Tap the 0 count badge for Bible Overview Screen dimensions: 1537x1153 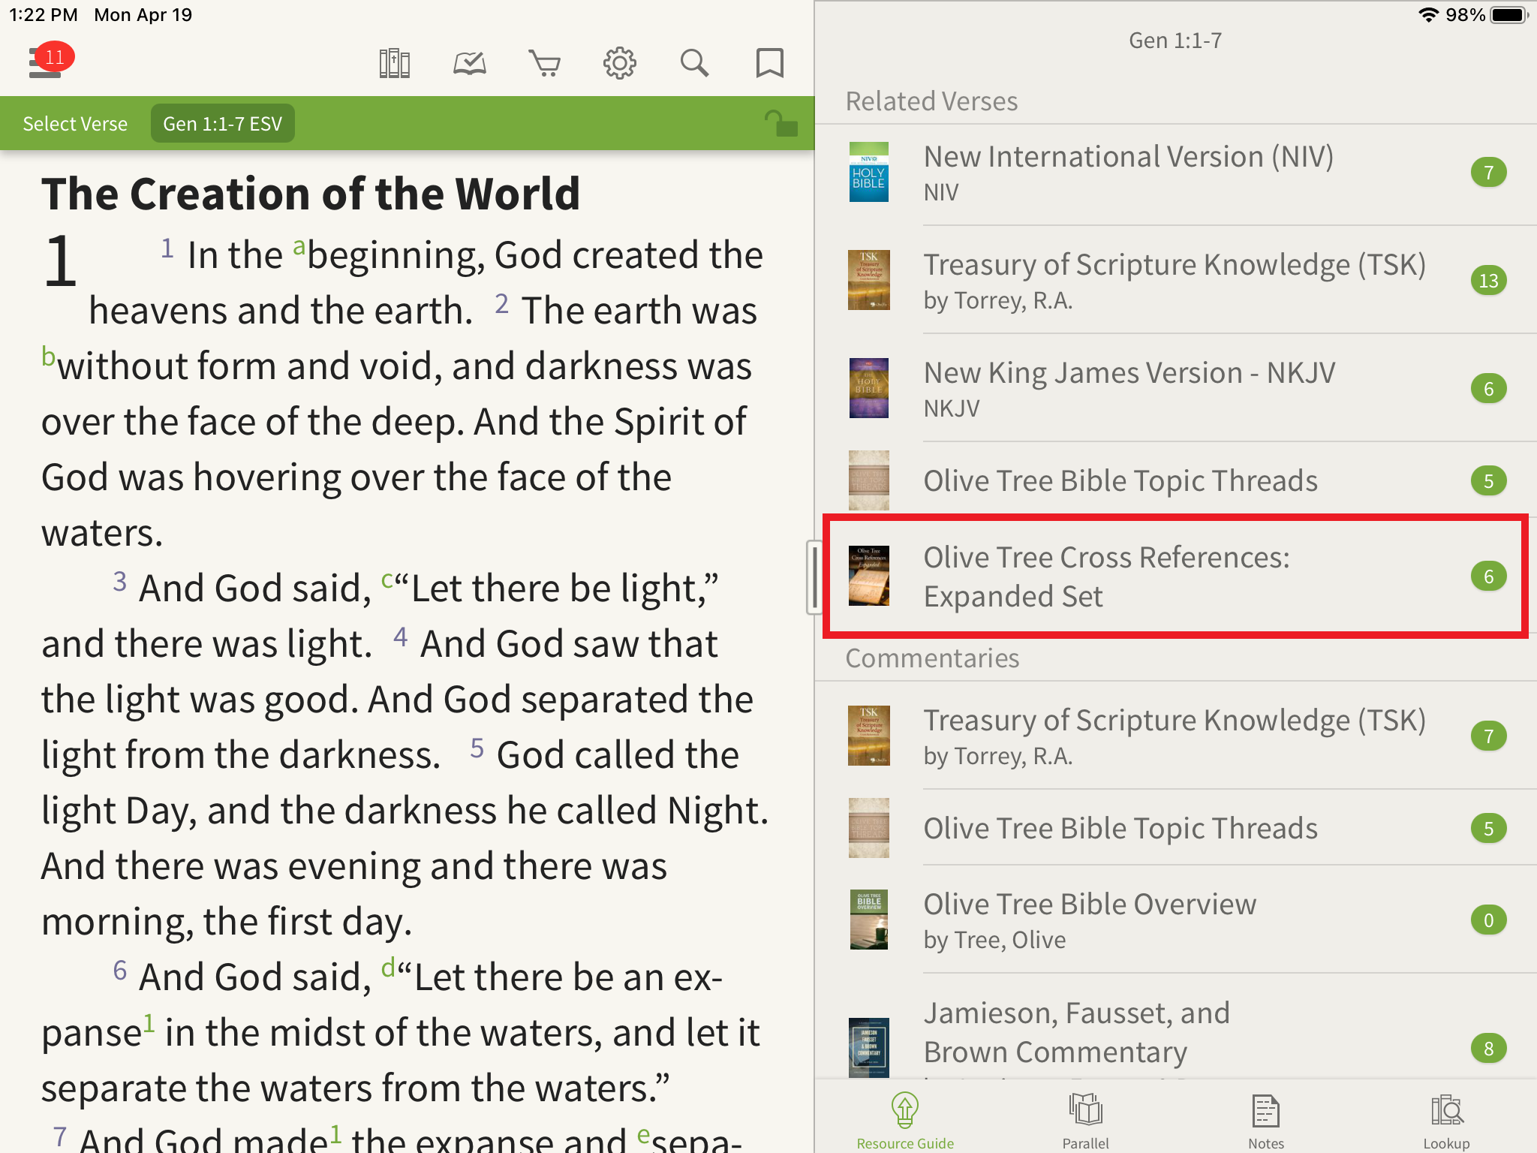pyautogui.click(x=1488, y=920)
